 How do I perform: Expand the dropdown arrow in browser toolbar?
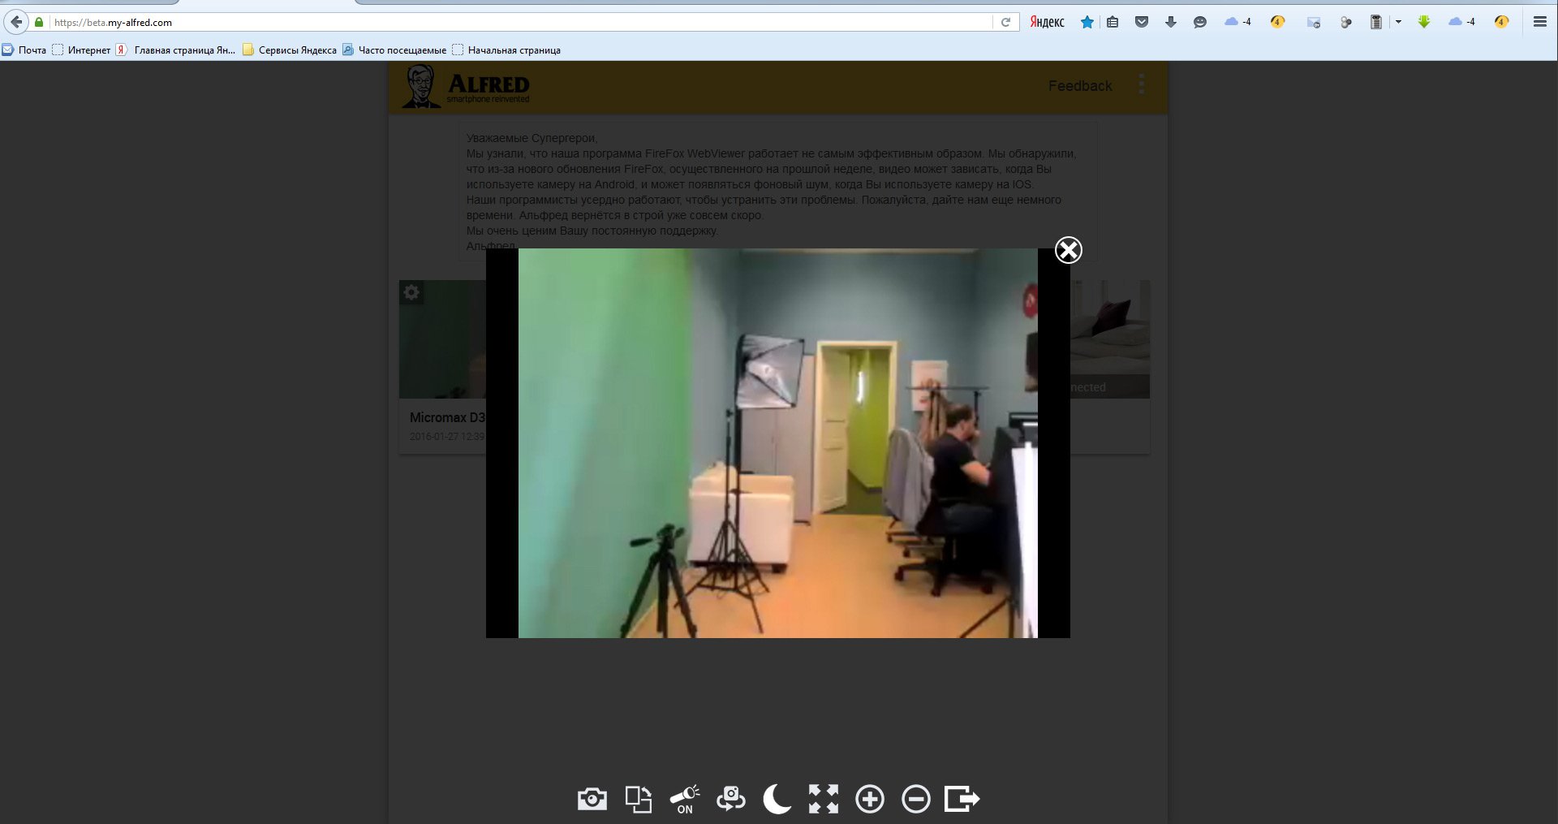pos(1398,22)
